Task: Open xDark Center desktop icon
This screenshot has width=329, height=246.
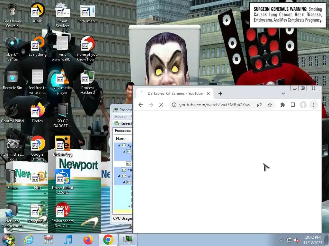Action: [13, 49]
